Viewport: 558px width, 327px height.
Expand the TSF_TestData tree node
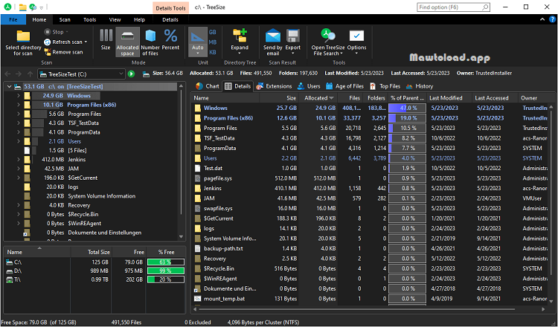(18, 123)
